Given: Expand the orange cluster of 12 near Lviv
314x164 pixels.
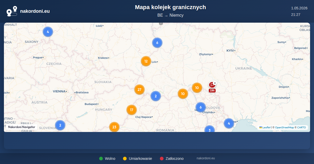Looking at the screenshot, I should [146, 61].
